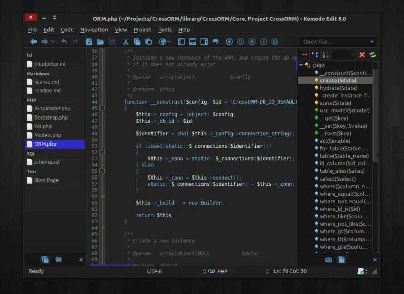Click the Redo toolbar icon
The height and width of the screenshot is (294, 404).
point(75,42)
